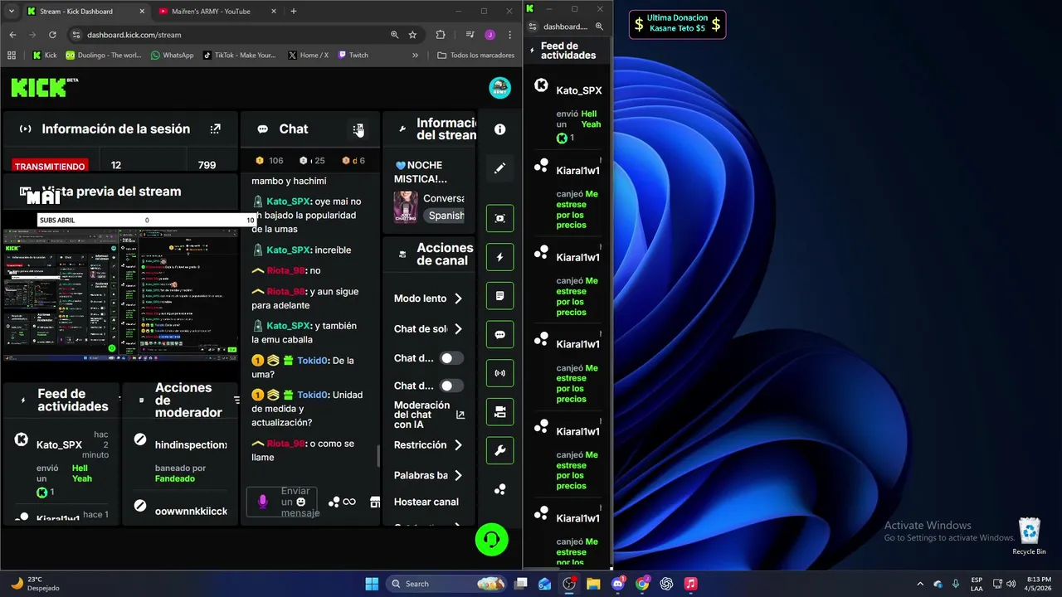The height and width of the screenshot is (597, 1062).
Task: Toggle the second Chat d... switch
Action: [451, 386]
